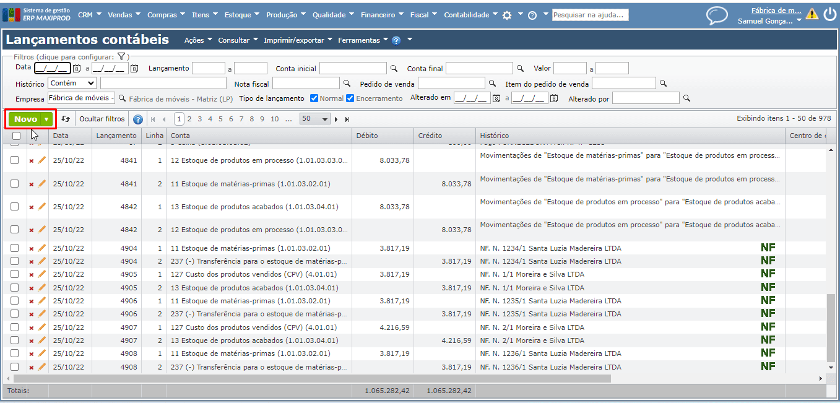Tick the select-all checkbox in table header
This screenshot has height=403, width=840.
coord(16,136)
